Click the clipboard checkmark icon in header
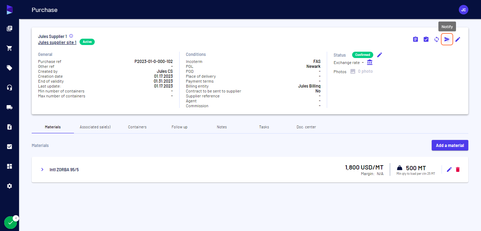This screenshot has height=231, width=481. [426, 39]
